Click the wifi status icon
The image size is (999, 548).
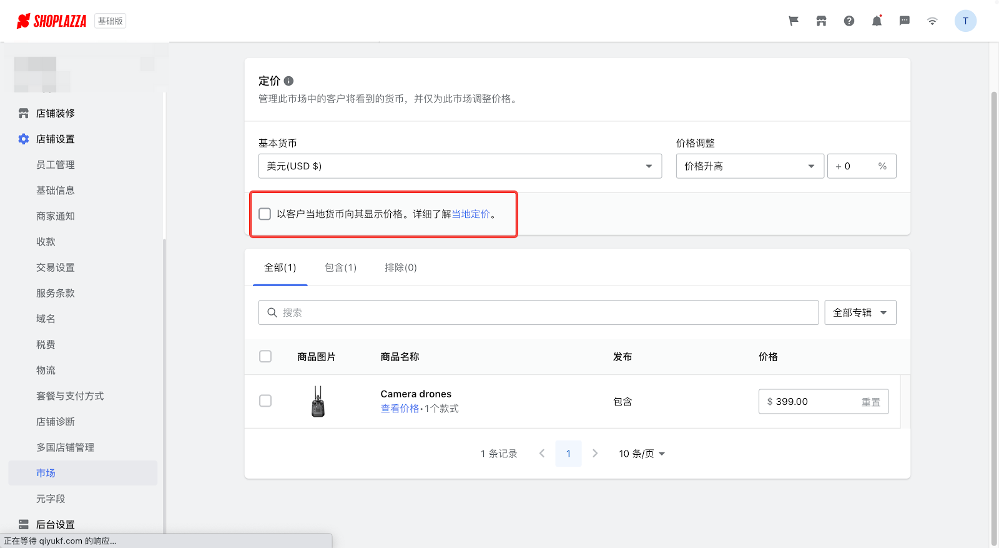point(932,21)
